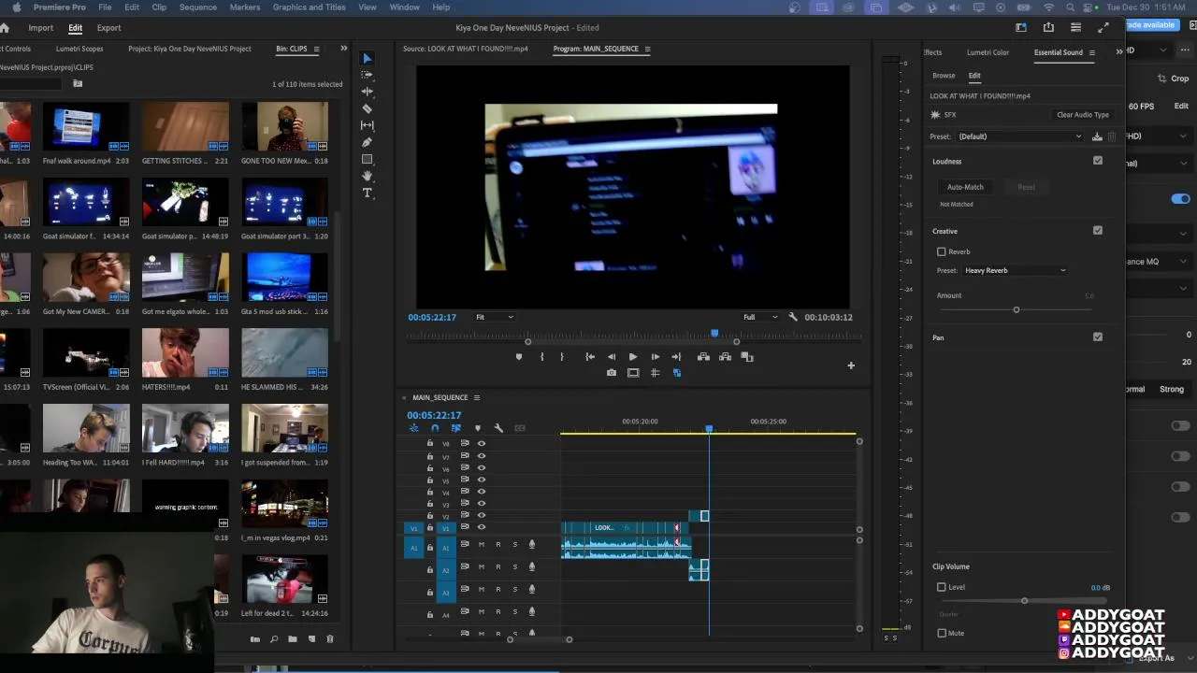Toggle safe margins icon
1197x673 pixels.
click(x=633, y=373)
